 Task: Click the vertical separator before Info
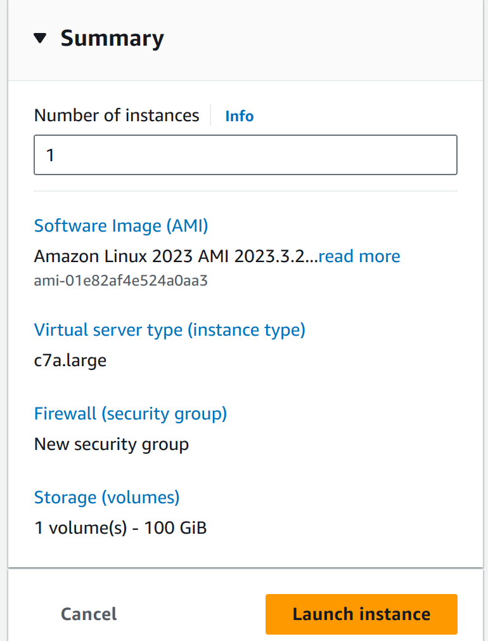pyautogui.click(x=211, y=116)
